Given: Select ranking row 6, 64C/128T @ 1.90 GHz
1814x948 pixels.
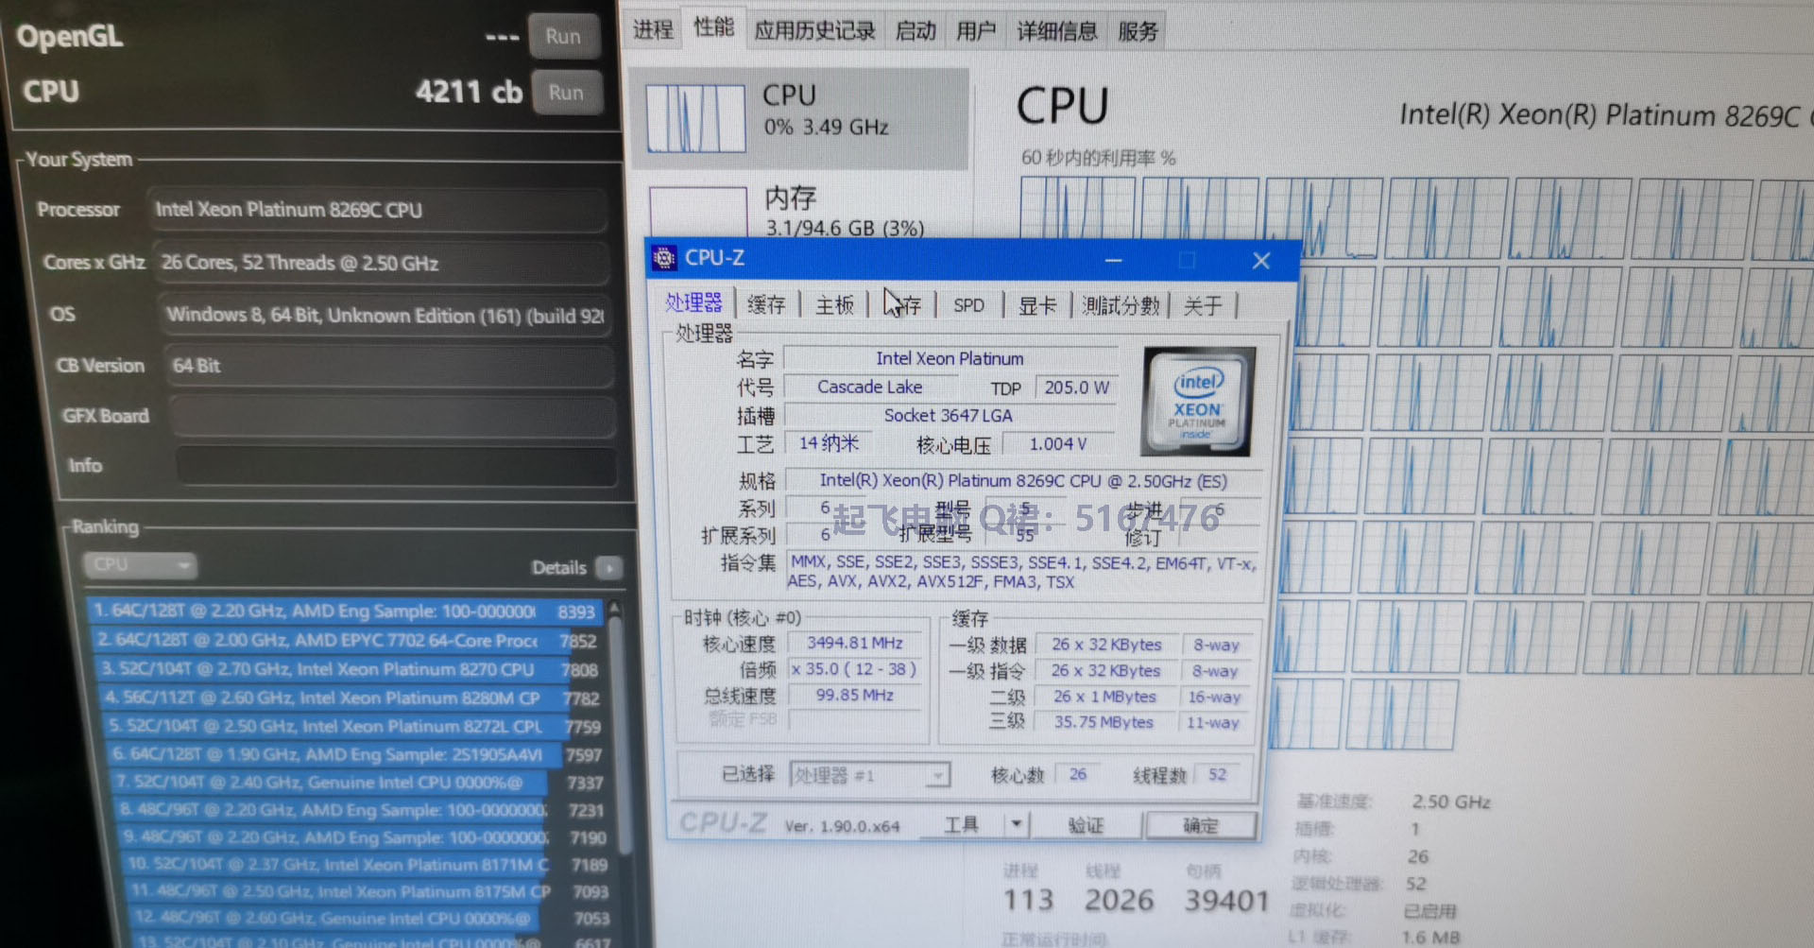Looking at the screenshot, I should [x=357, y=755].
